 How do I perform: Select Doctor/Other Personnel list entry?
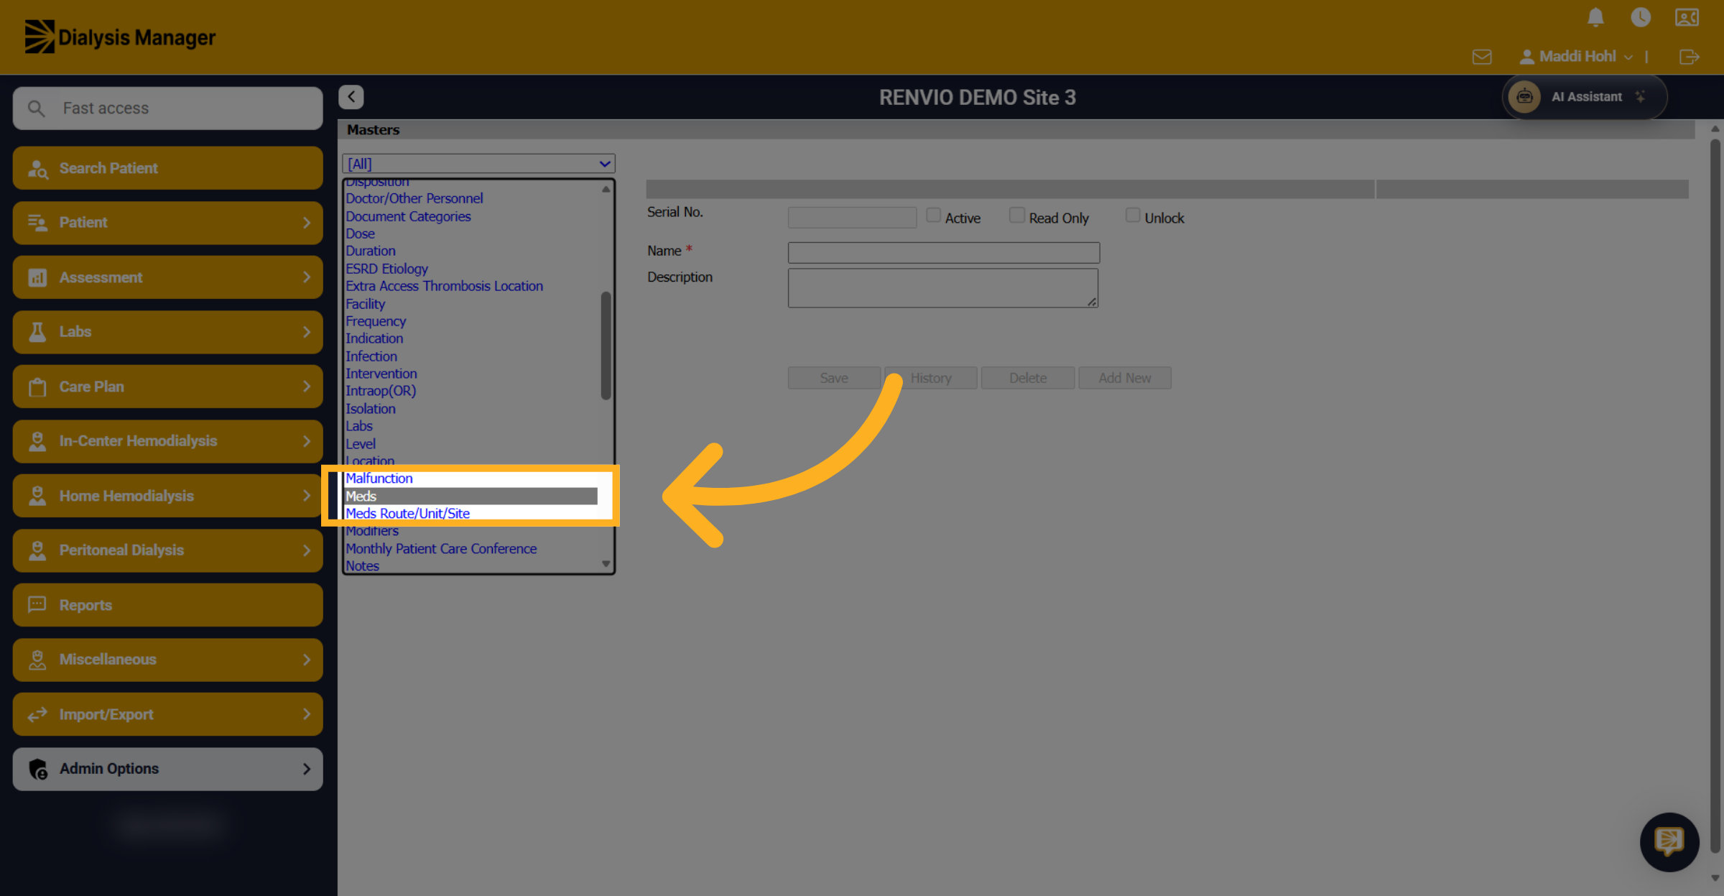tap(414, 198)
